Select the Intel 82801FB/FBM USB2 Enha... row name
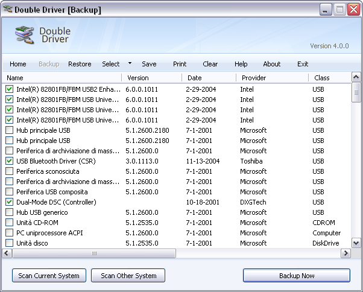Screen dimensions: 363x292 (69, 89)
